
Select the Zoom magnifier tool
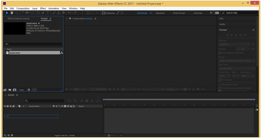17,13
